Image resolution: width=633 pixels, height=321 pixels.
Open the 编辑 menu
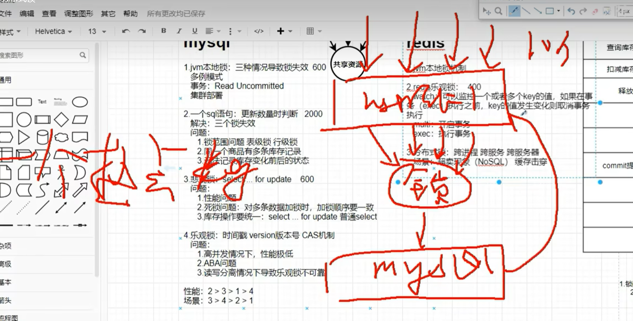(27, 14)
